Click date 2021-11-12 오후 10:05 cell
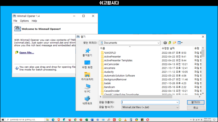The image size is (218, 122). click(x=175, y=72)
